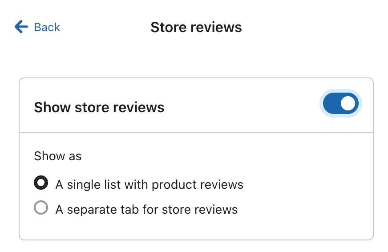This screenshot has height=252, width=388.
Task: Disable the Show store reviews switch
Action: [x=340, y=104]
